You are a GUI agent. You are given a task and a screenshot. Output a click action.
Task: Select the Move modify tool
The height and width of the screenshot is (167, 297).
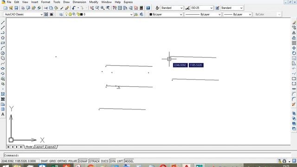[294, 48]
